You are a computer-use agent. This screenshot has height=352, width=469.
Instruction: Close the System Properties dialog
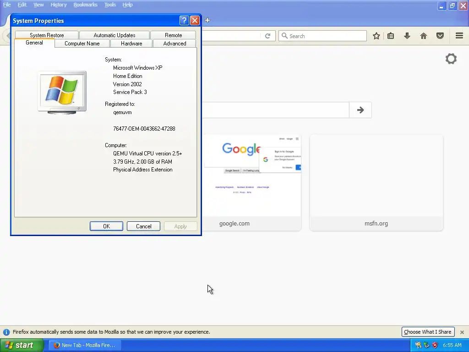[195, 20]
